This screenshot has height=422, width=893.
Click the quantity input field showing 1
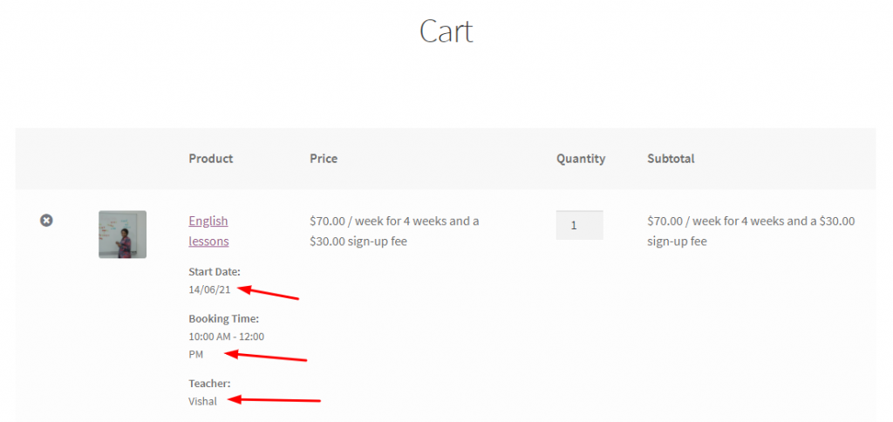click(x=579, y=225)
